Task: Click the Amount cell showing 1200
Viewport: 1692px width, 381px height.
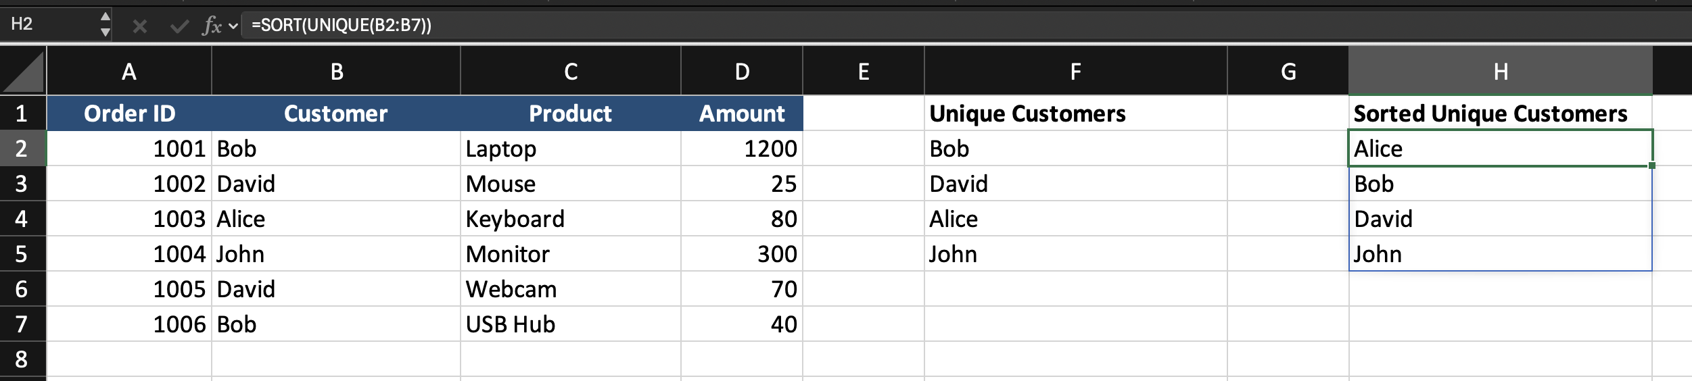Action: pyautogui.click(x=742, y=149)
